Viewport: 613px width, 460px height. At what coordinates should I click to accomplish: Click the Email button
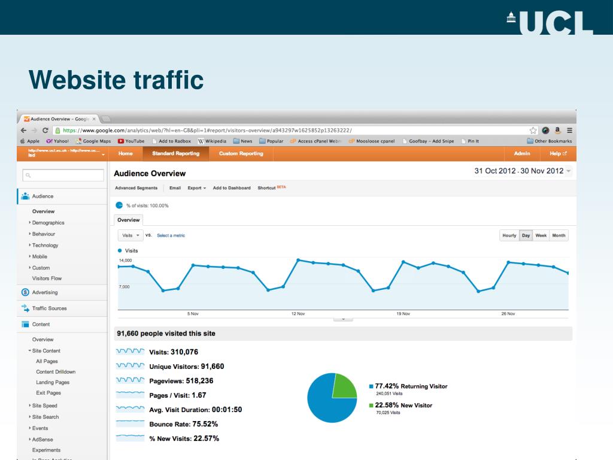point(175,188)
